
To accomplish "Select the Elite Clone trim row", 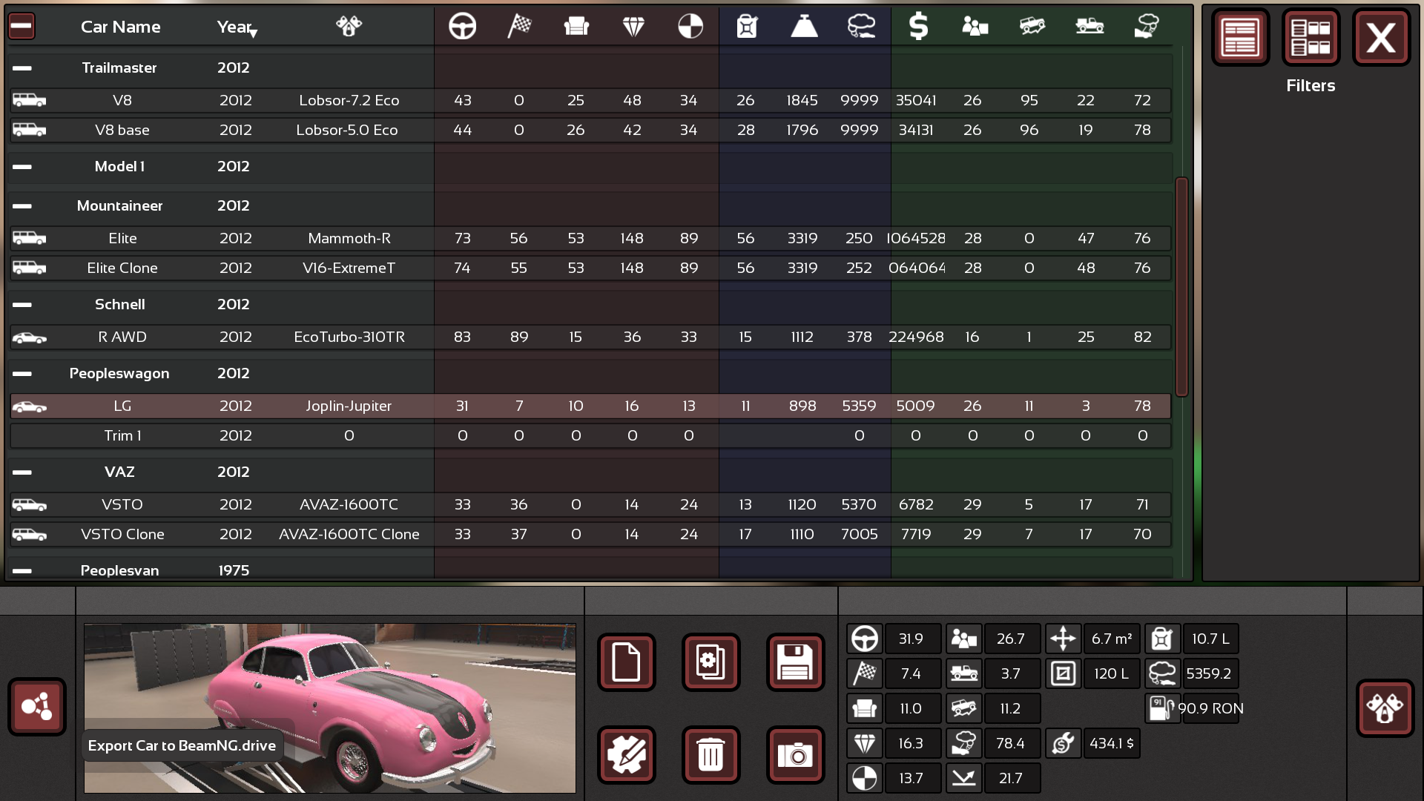I will click(x=122, y=268).
